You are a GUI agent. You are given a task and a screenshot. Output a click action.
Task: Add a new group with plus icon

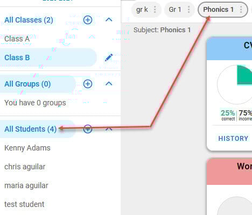(x=88, y=84)
